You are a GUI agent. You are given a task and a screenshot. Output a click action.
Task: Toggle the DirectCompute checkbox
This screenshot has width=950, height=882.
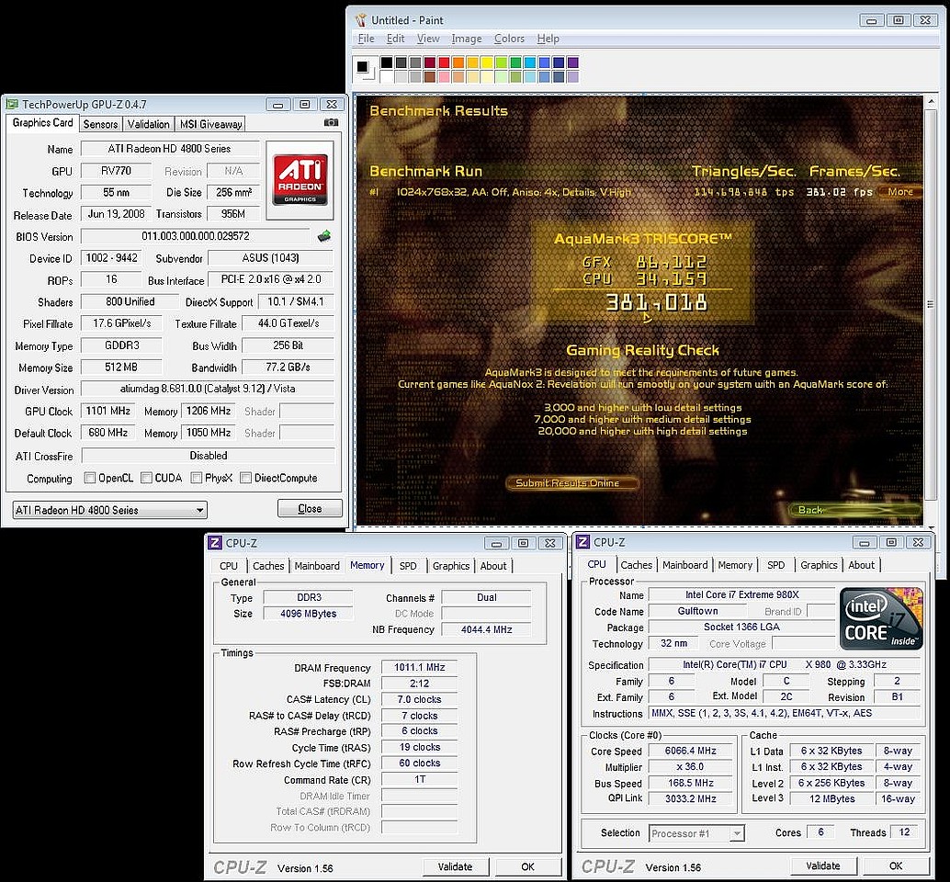point(245,478)
